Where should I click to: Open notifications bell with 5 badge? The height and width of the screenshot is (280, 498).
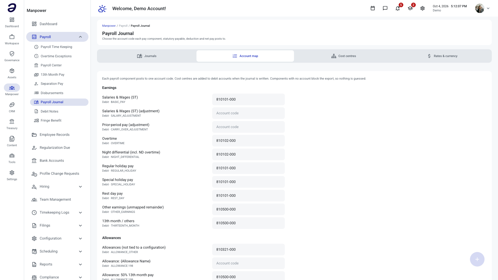click(x=398, y=8)
